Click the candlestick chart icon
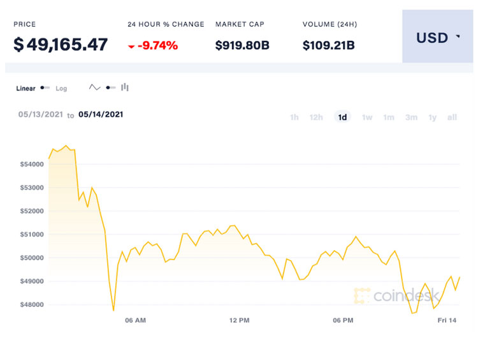478x347 pixels. (125, 87)
